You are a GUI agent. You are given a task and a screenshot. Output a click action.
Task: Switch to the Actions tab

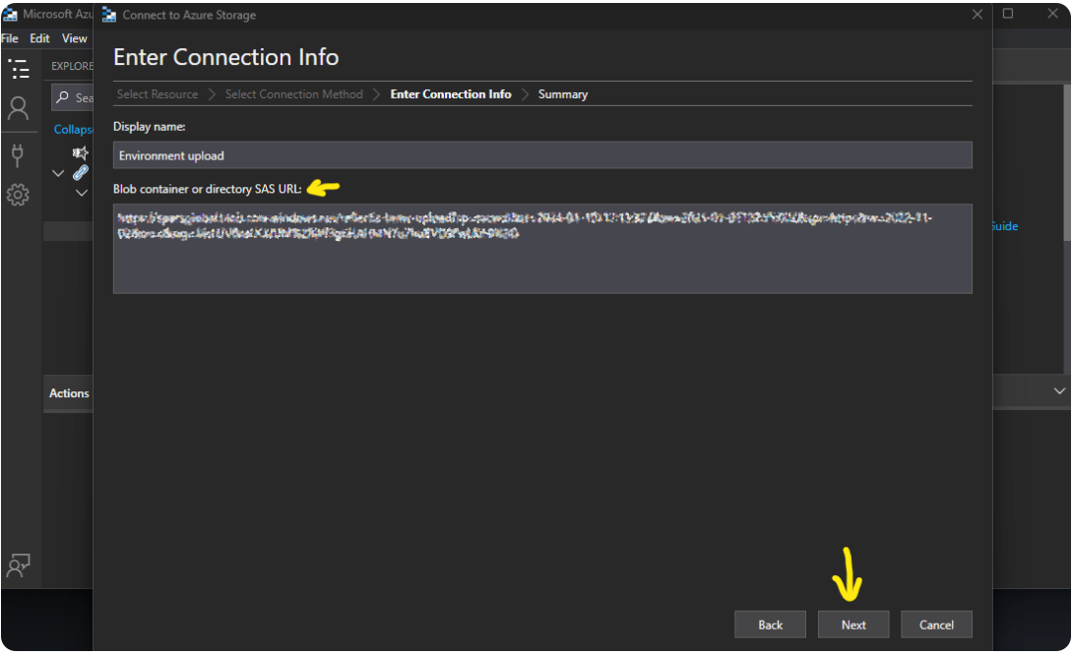(69, 393)
